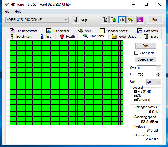168x147 pixels.
Task: Open the Benchmark tab
Action: coord(21,37)
